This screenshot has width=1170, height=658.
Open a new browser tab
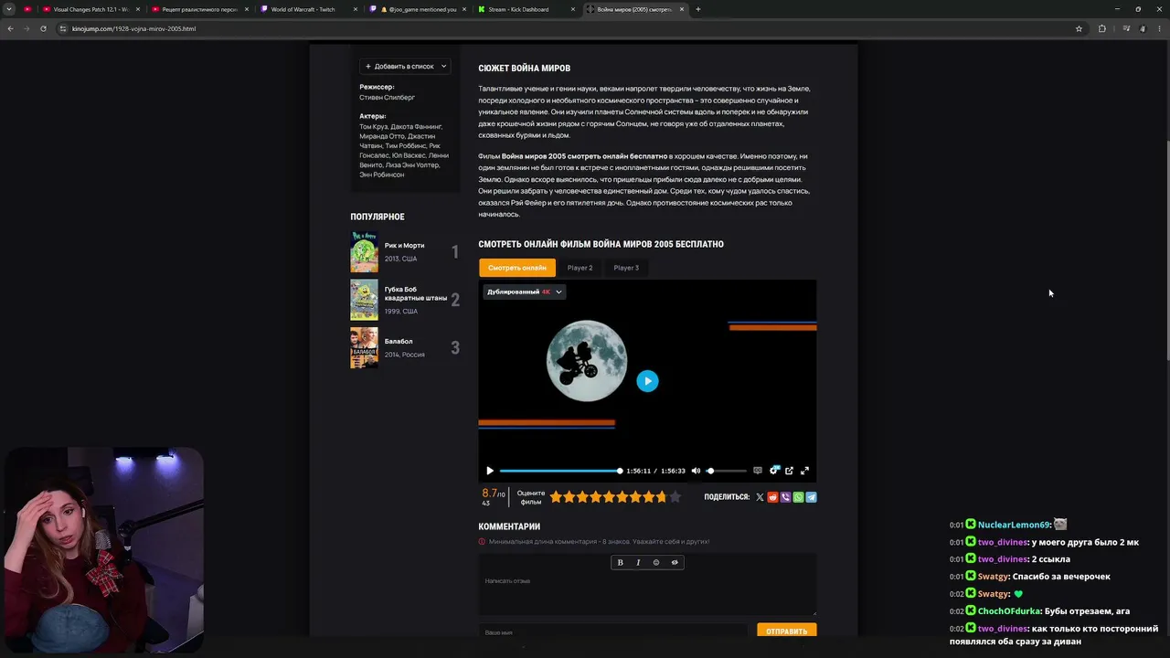697,9
